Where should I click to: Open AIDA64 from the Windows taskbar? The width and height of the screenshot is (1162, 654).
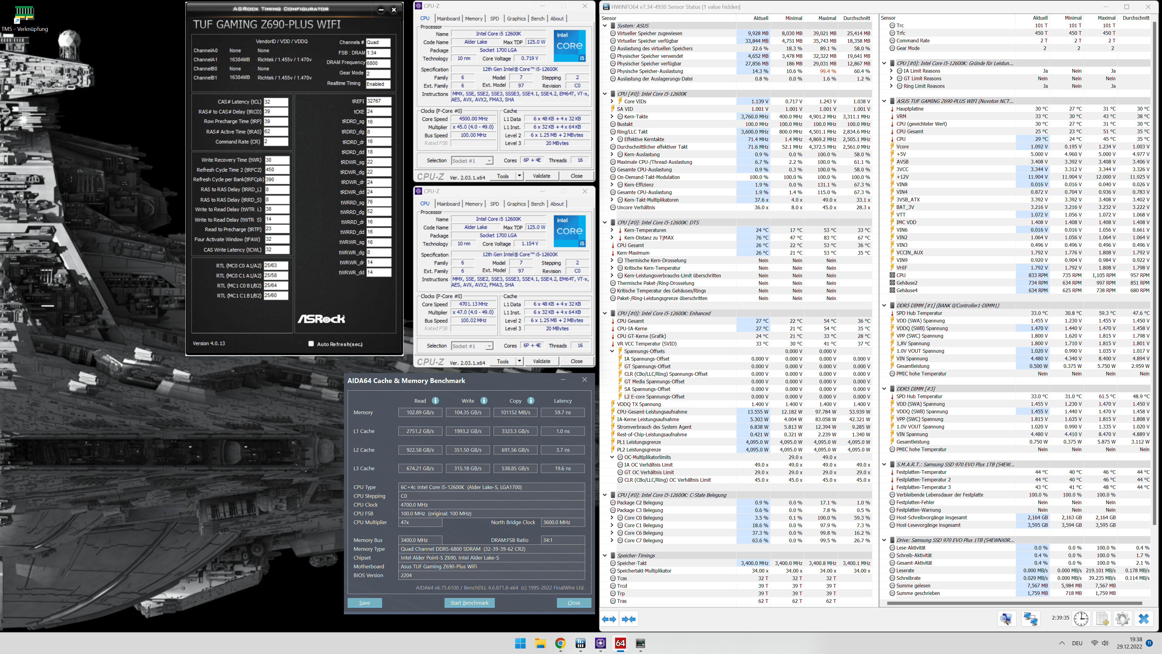[x=620, y=643]
